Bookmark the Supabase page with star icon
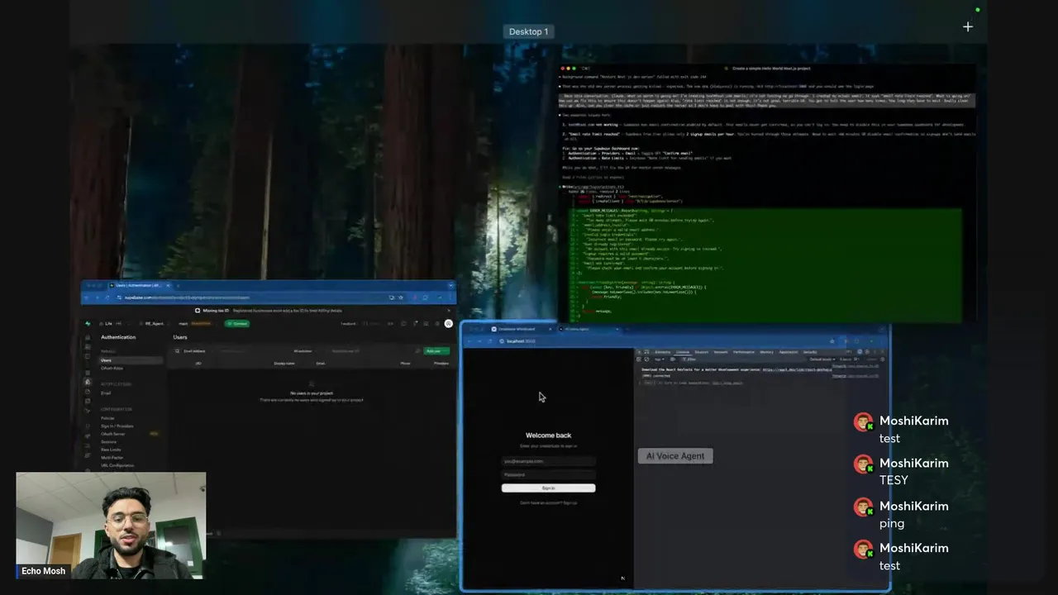 click(x=401, y=297)
